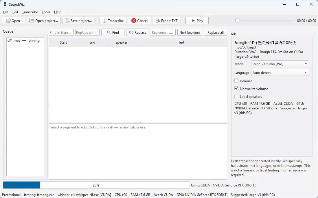Start transcription with the Transcribe button
This screenshot has width=318, height=198.
tap(113, 20)
